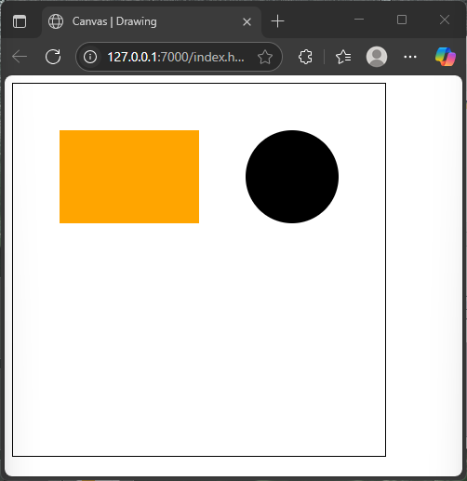This screenshot has height=481, width=467.
Task: Open the Extensions puzzle icon
Action: 305,57
